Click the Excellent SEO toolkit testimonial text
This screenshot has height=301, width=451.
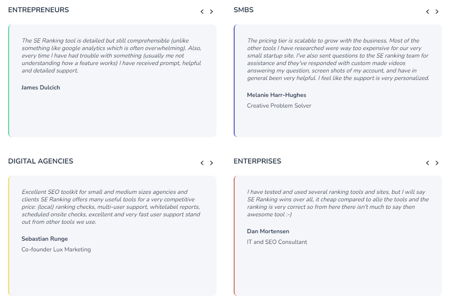[x=111, y=207]
